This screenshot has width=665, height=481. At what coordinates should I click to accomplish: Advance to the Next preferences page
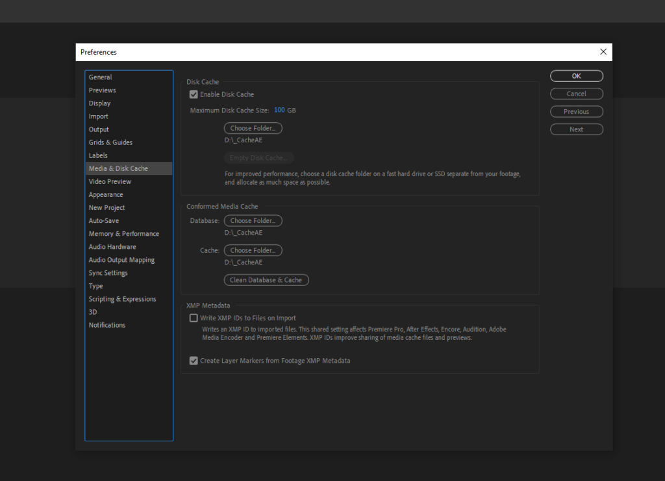point(576,129)
